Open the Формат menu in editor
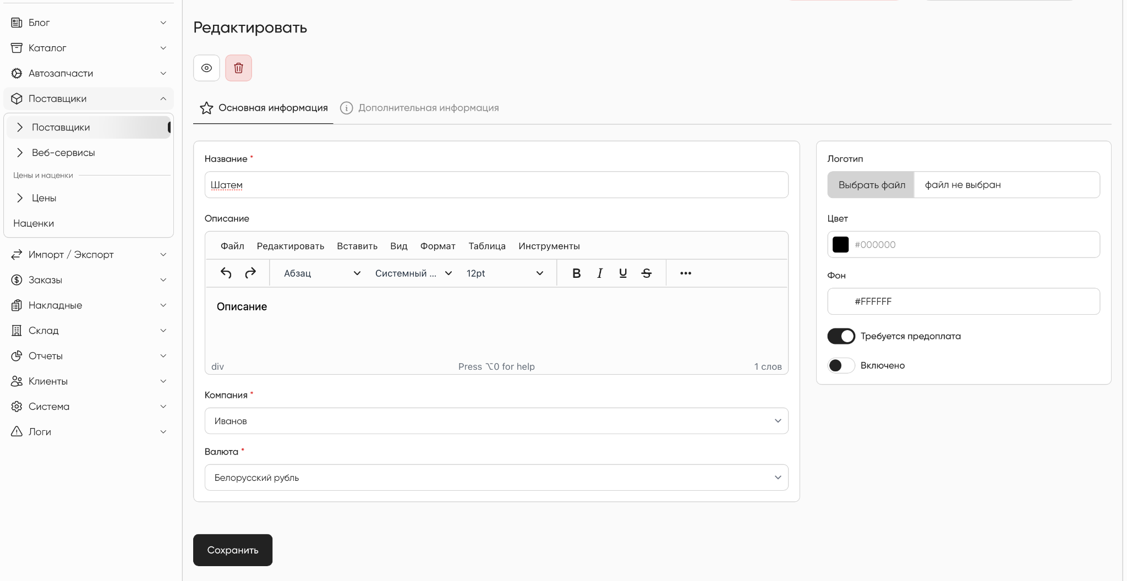The image size is (1127, 581). [x=437, y=246]
